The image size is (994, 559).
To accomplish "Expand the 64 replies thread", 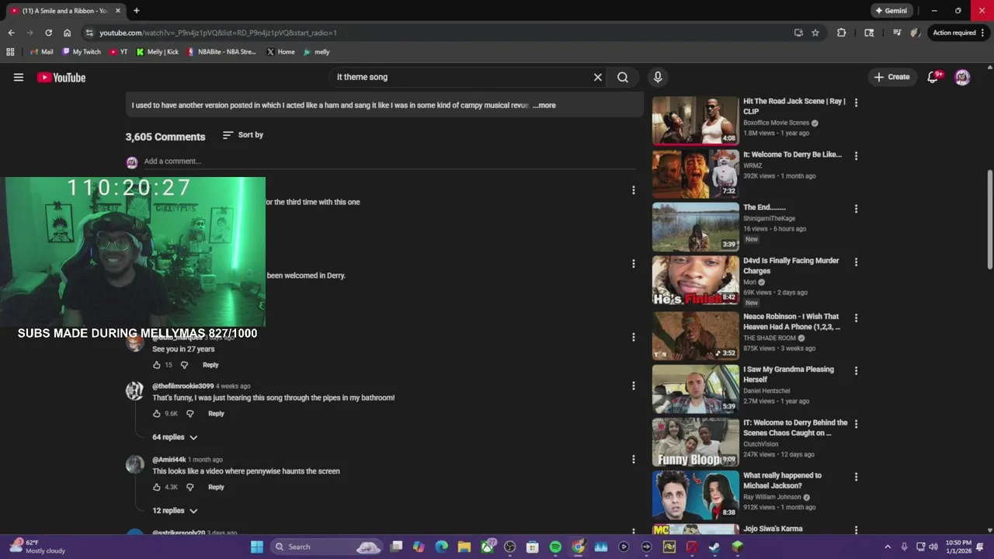I will point(175,437).
